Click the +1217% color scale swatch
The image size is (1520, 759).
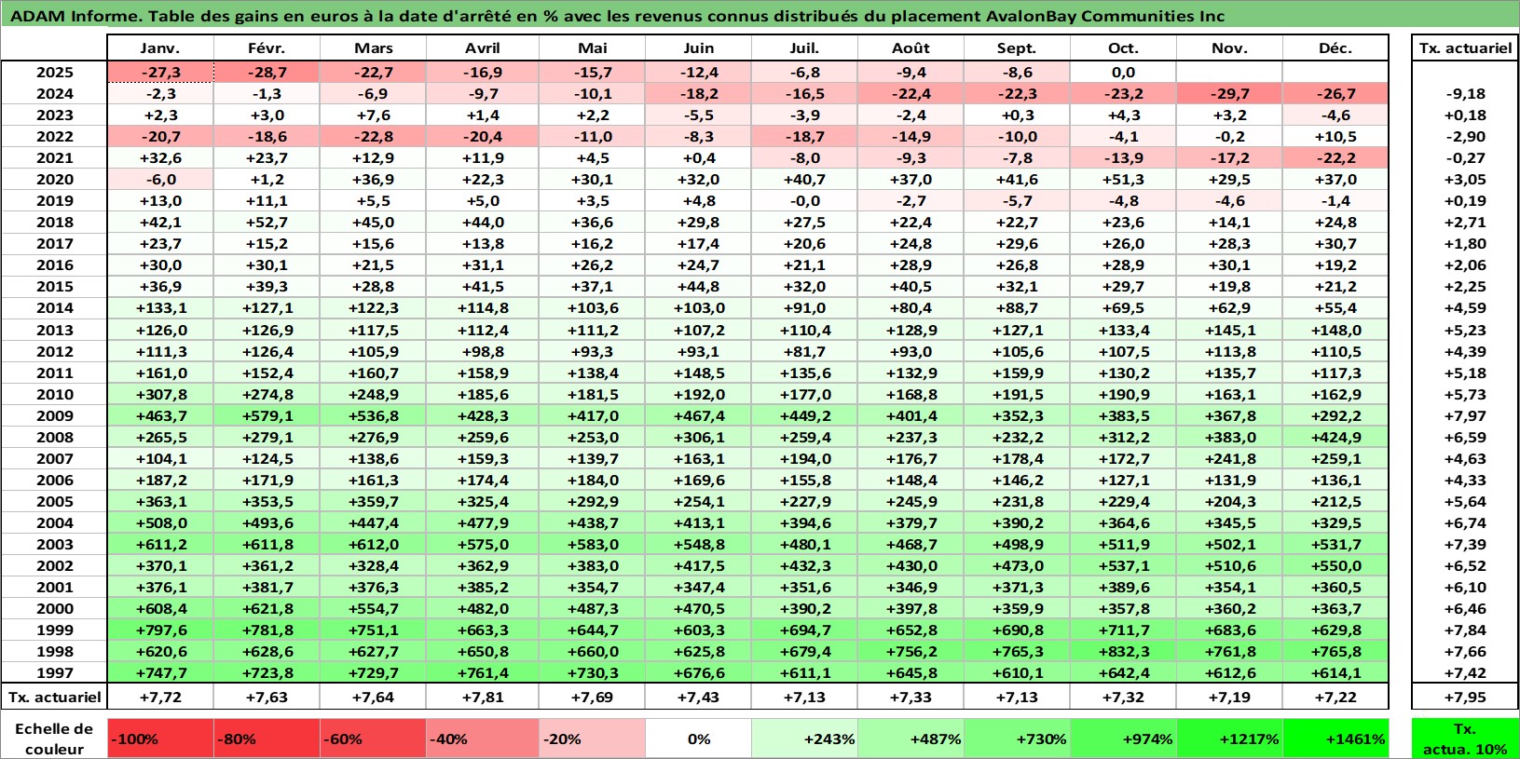click(1229, 739)
